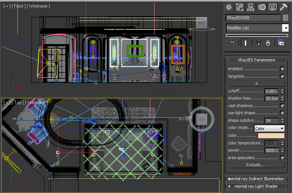Open the color mode dropdown
The image size is (292, 193).
pos(269,129)
